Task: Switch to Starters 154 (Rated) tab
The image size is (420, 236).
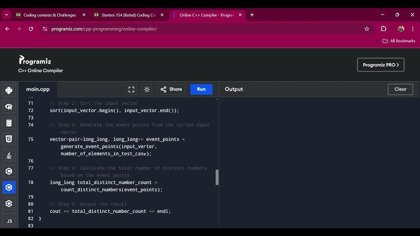Action: coord(129,15)
